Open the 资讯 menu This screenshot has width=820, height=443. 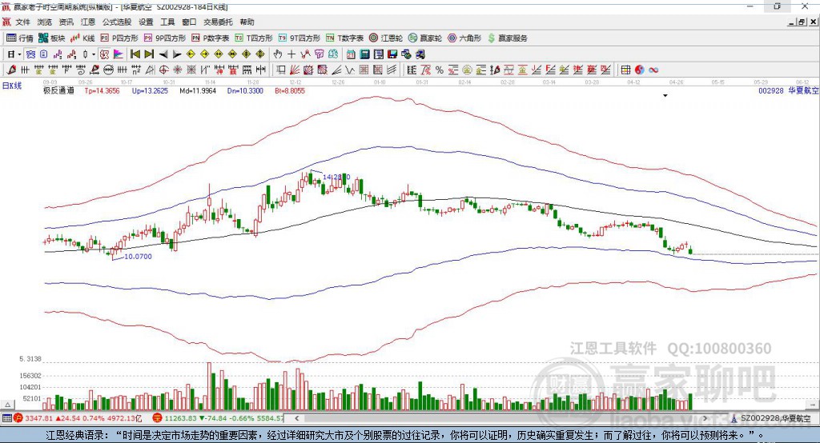point(66,22)
